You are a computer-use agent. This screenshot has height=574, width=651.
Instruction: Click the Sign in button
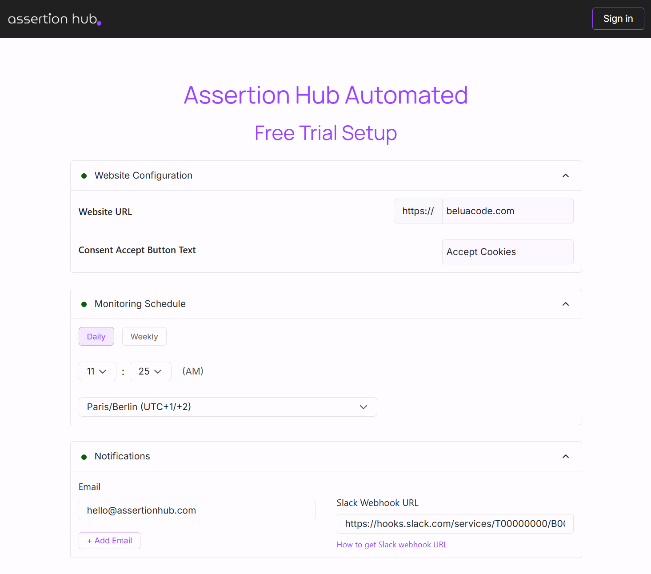(618, 19)
